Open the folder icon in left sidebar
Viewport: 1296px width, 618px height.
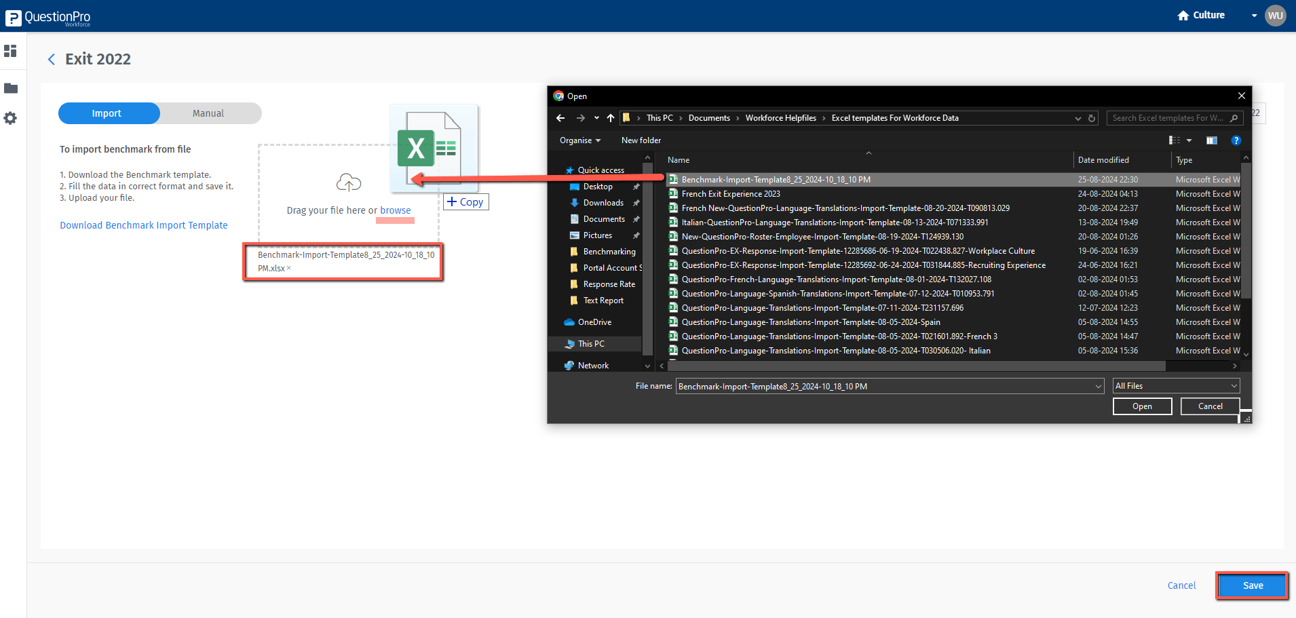(x=11, y=88)
